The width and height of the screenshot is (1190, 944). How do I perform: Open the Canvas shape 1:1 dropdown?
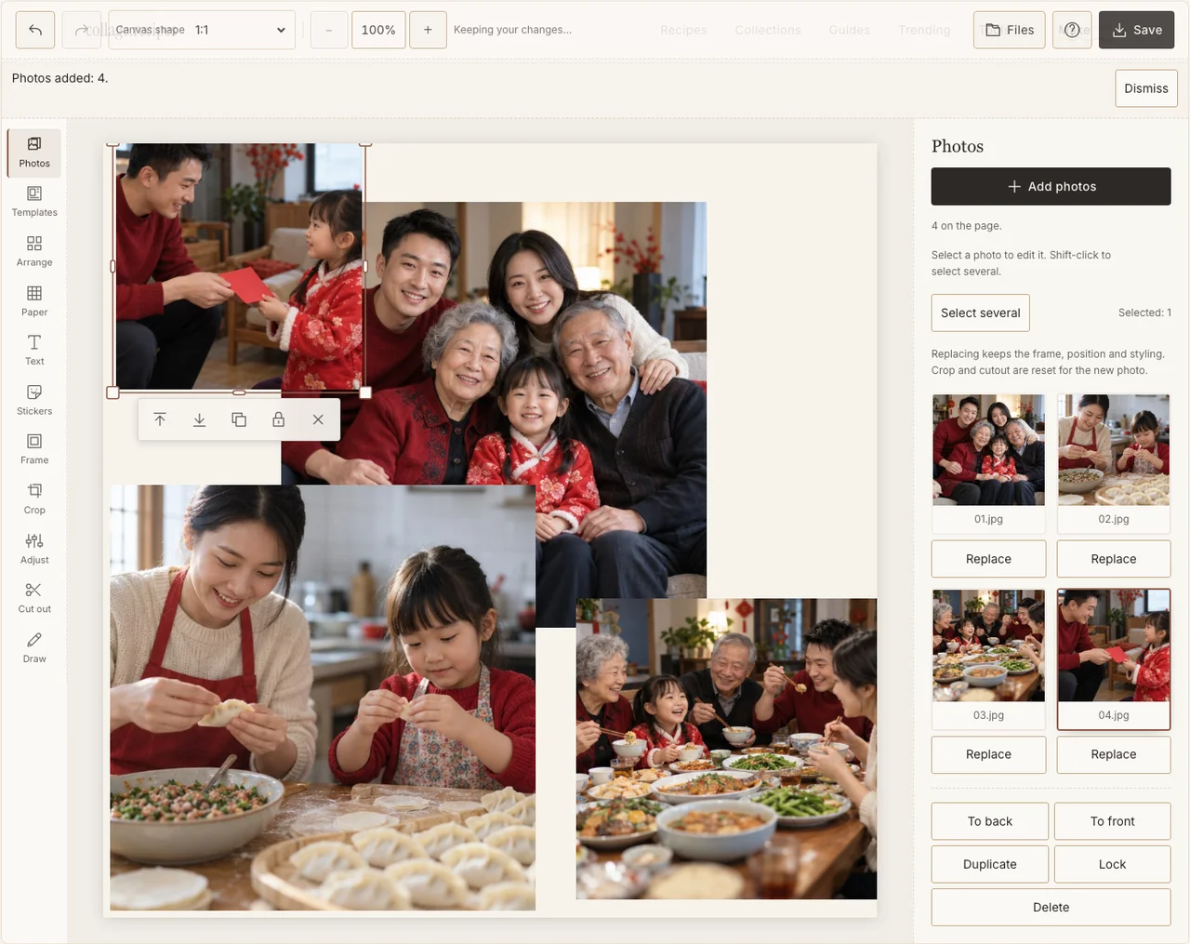click(202, 30)
